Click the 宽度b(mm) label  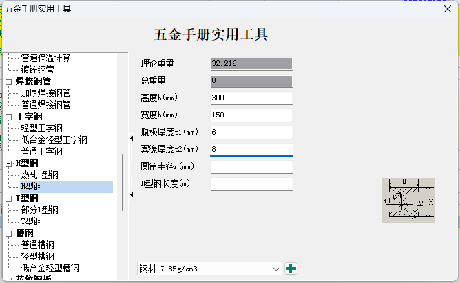pos(159,115)
